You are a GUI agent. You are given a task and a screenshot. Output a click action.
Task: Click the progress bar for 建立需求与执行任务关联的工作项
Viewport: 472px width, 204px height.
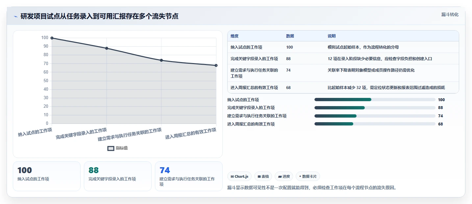375,116
